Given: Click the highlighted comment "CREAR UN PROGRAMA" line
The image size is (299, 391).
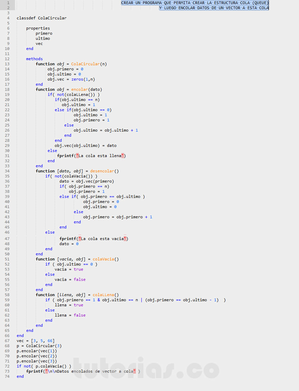Looking at the screenshot, I should (195, 3).
